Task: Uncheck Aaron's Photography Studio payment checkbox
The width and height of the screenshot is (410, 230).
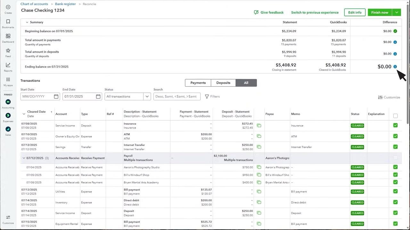Action: 395,167
